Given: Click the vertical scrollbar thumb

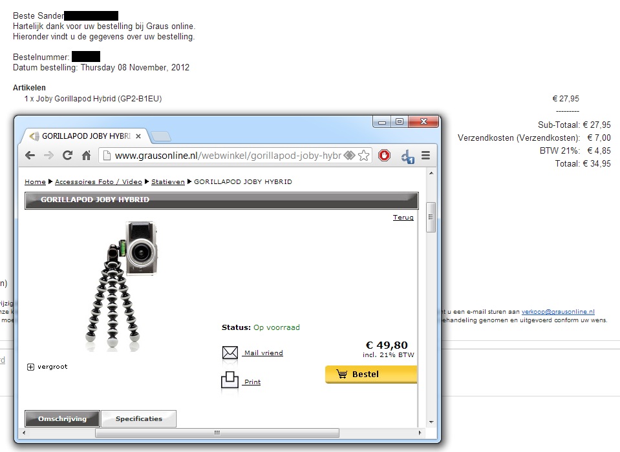Looking at the screenshot, I should (431, 217).
